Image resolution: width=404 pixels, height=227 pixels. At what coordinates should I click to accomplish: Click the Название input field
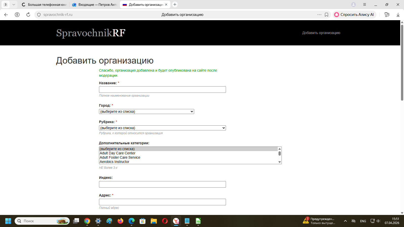pos(162,90)
